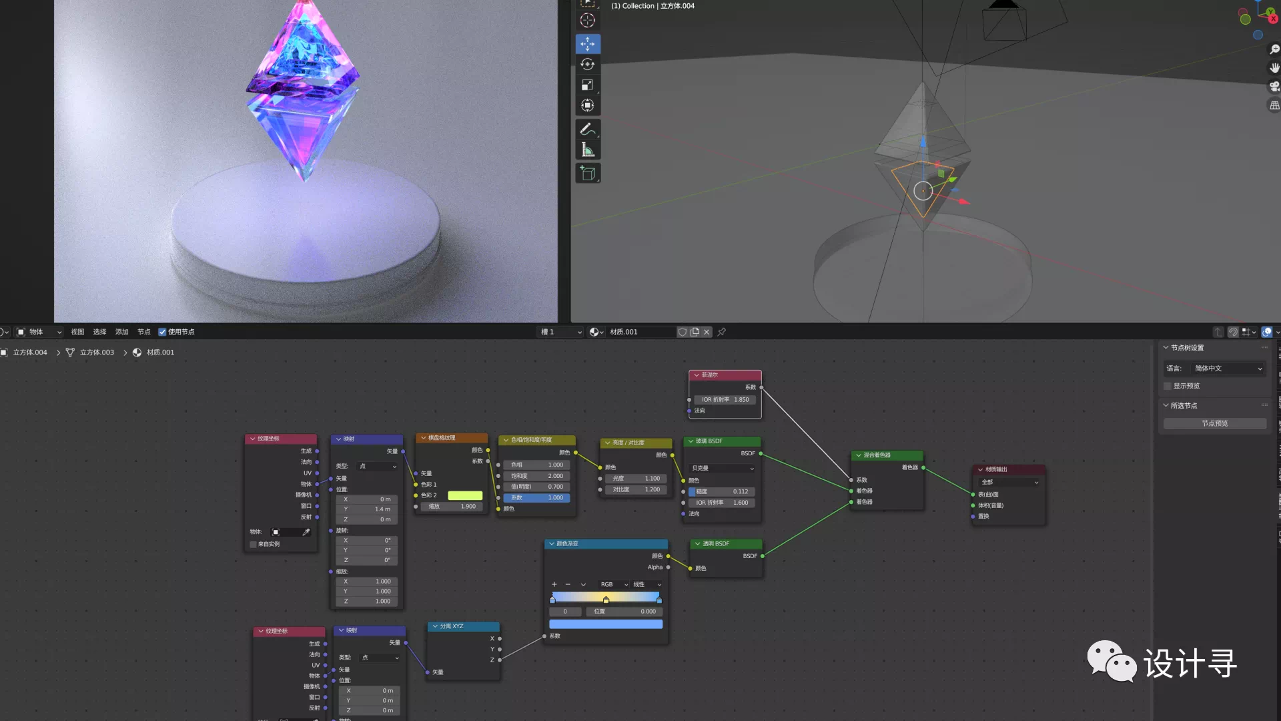The image size is (1281, 721).
Task: Select the Scale tool in viewport toolbar
Action: tap(588, 85)
